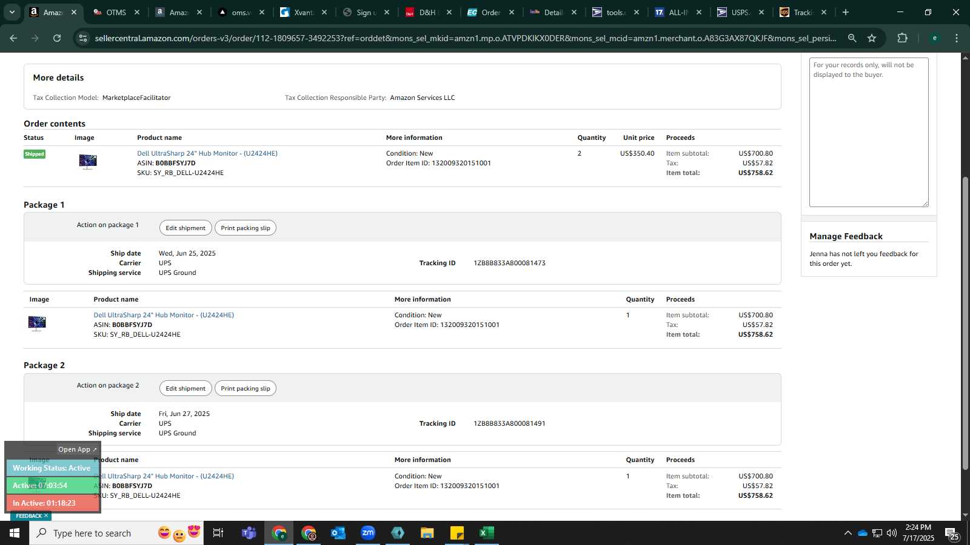970x545 pixels.
Task: Open the tab search dropdown arrow
Action: tap(12, 12)
